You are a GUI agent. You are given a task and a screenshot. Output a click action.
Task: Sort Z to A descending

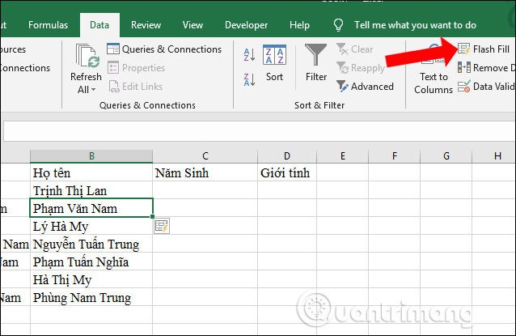249,79
